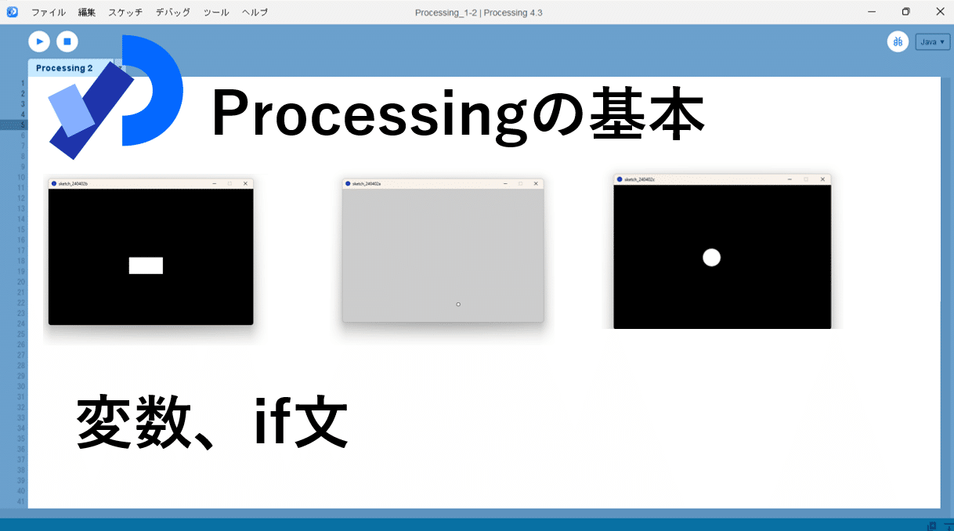
Task: Open the tab options arrow beside Processing 2
Action: [x=121, y=67]
